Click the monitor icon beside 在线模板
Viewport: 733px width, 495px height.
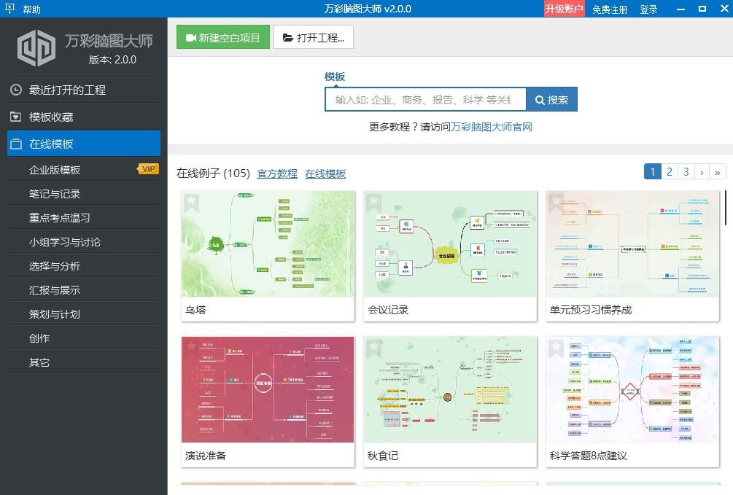click(15, 143)
